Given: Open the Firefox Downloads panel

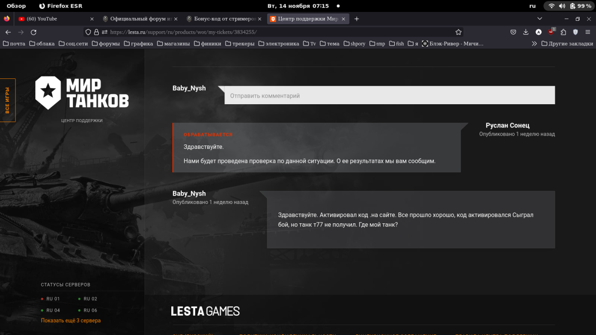Looking at the screenshot, I should click(x=526, y=32).
